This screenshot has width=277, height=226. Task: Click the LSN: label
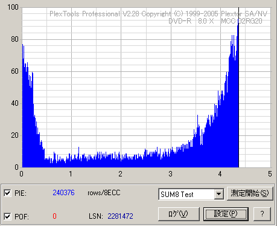(96, 216)
